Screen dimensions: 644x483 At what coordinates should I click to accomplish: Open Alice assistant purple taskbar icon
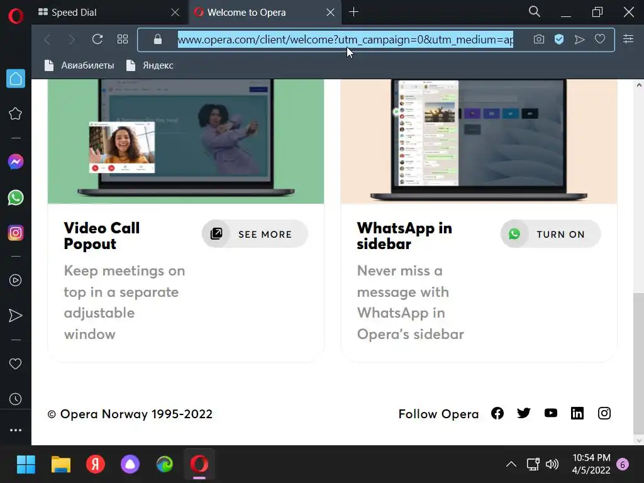click(x=130, y=465)
